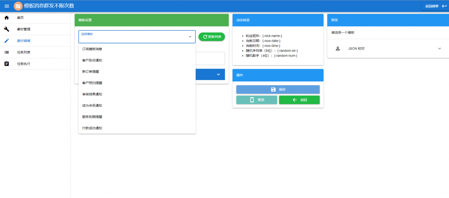This screenshot has height=198, width=449.
Task: Click the text box partly hidden behind the list
Action: coord(210,58)
